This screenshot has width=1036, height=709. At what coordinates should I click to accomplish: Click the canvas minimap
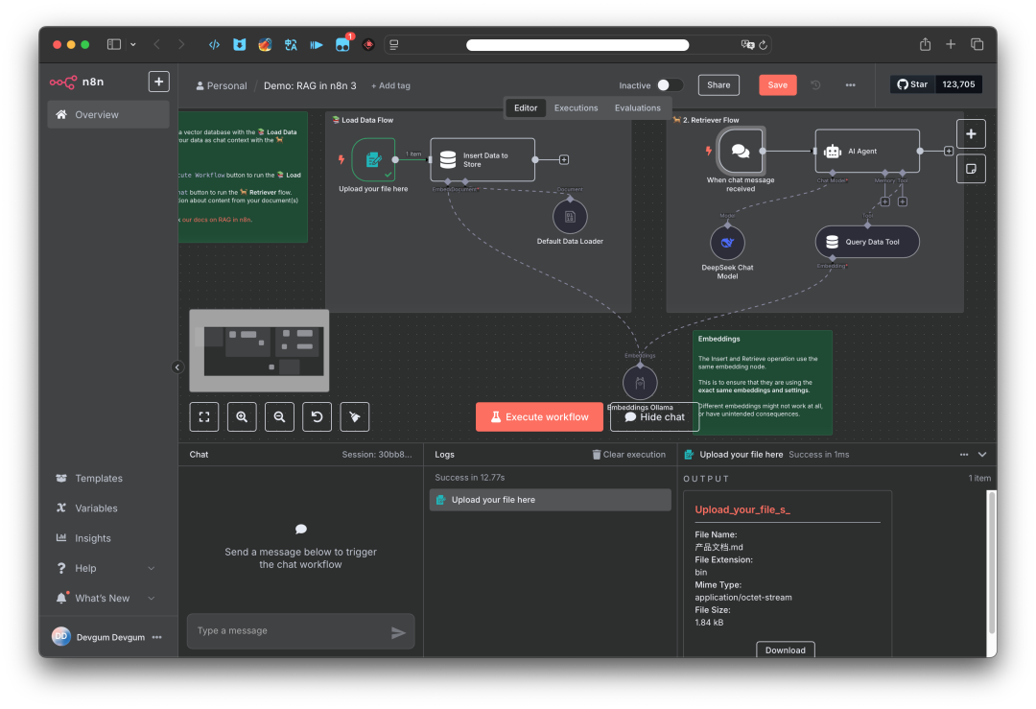point(259,351)
